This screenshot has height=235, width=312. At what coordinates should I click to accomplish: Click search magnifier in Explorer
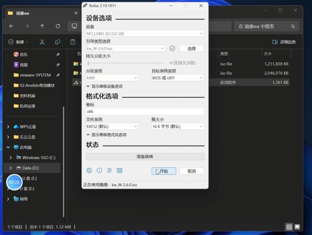tap(293, 26)
